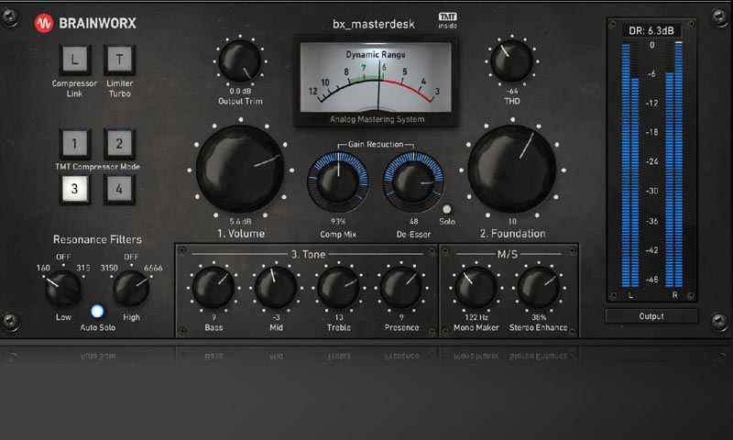
Task: Click the 13 Treble value
Action: tap(338, 317)
